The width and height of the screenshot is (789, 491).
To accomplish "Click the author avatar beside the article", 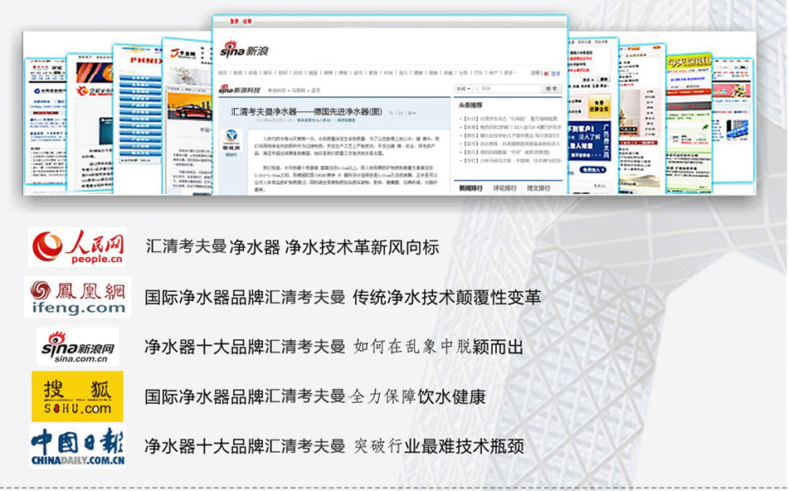I will 232,139.
